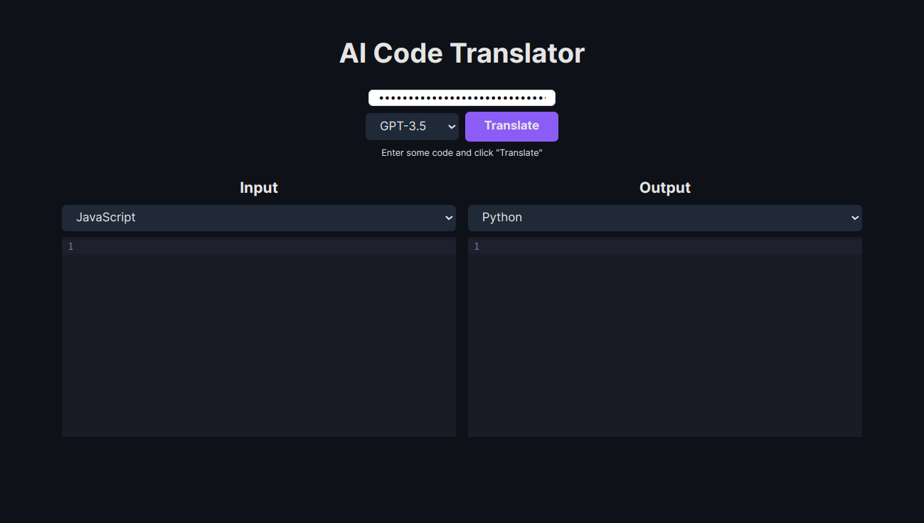Click line number 1 in the output editor

(475, 246)
